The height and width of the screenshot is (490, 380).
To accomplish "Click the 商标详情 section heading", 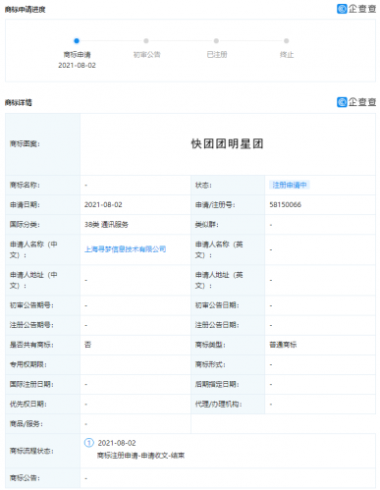I will coord(19,102).
